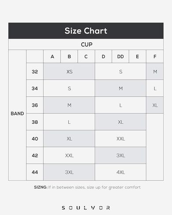Click band size 44 row header
Viewport: 172px width, 215px height.
click(35, 172)
